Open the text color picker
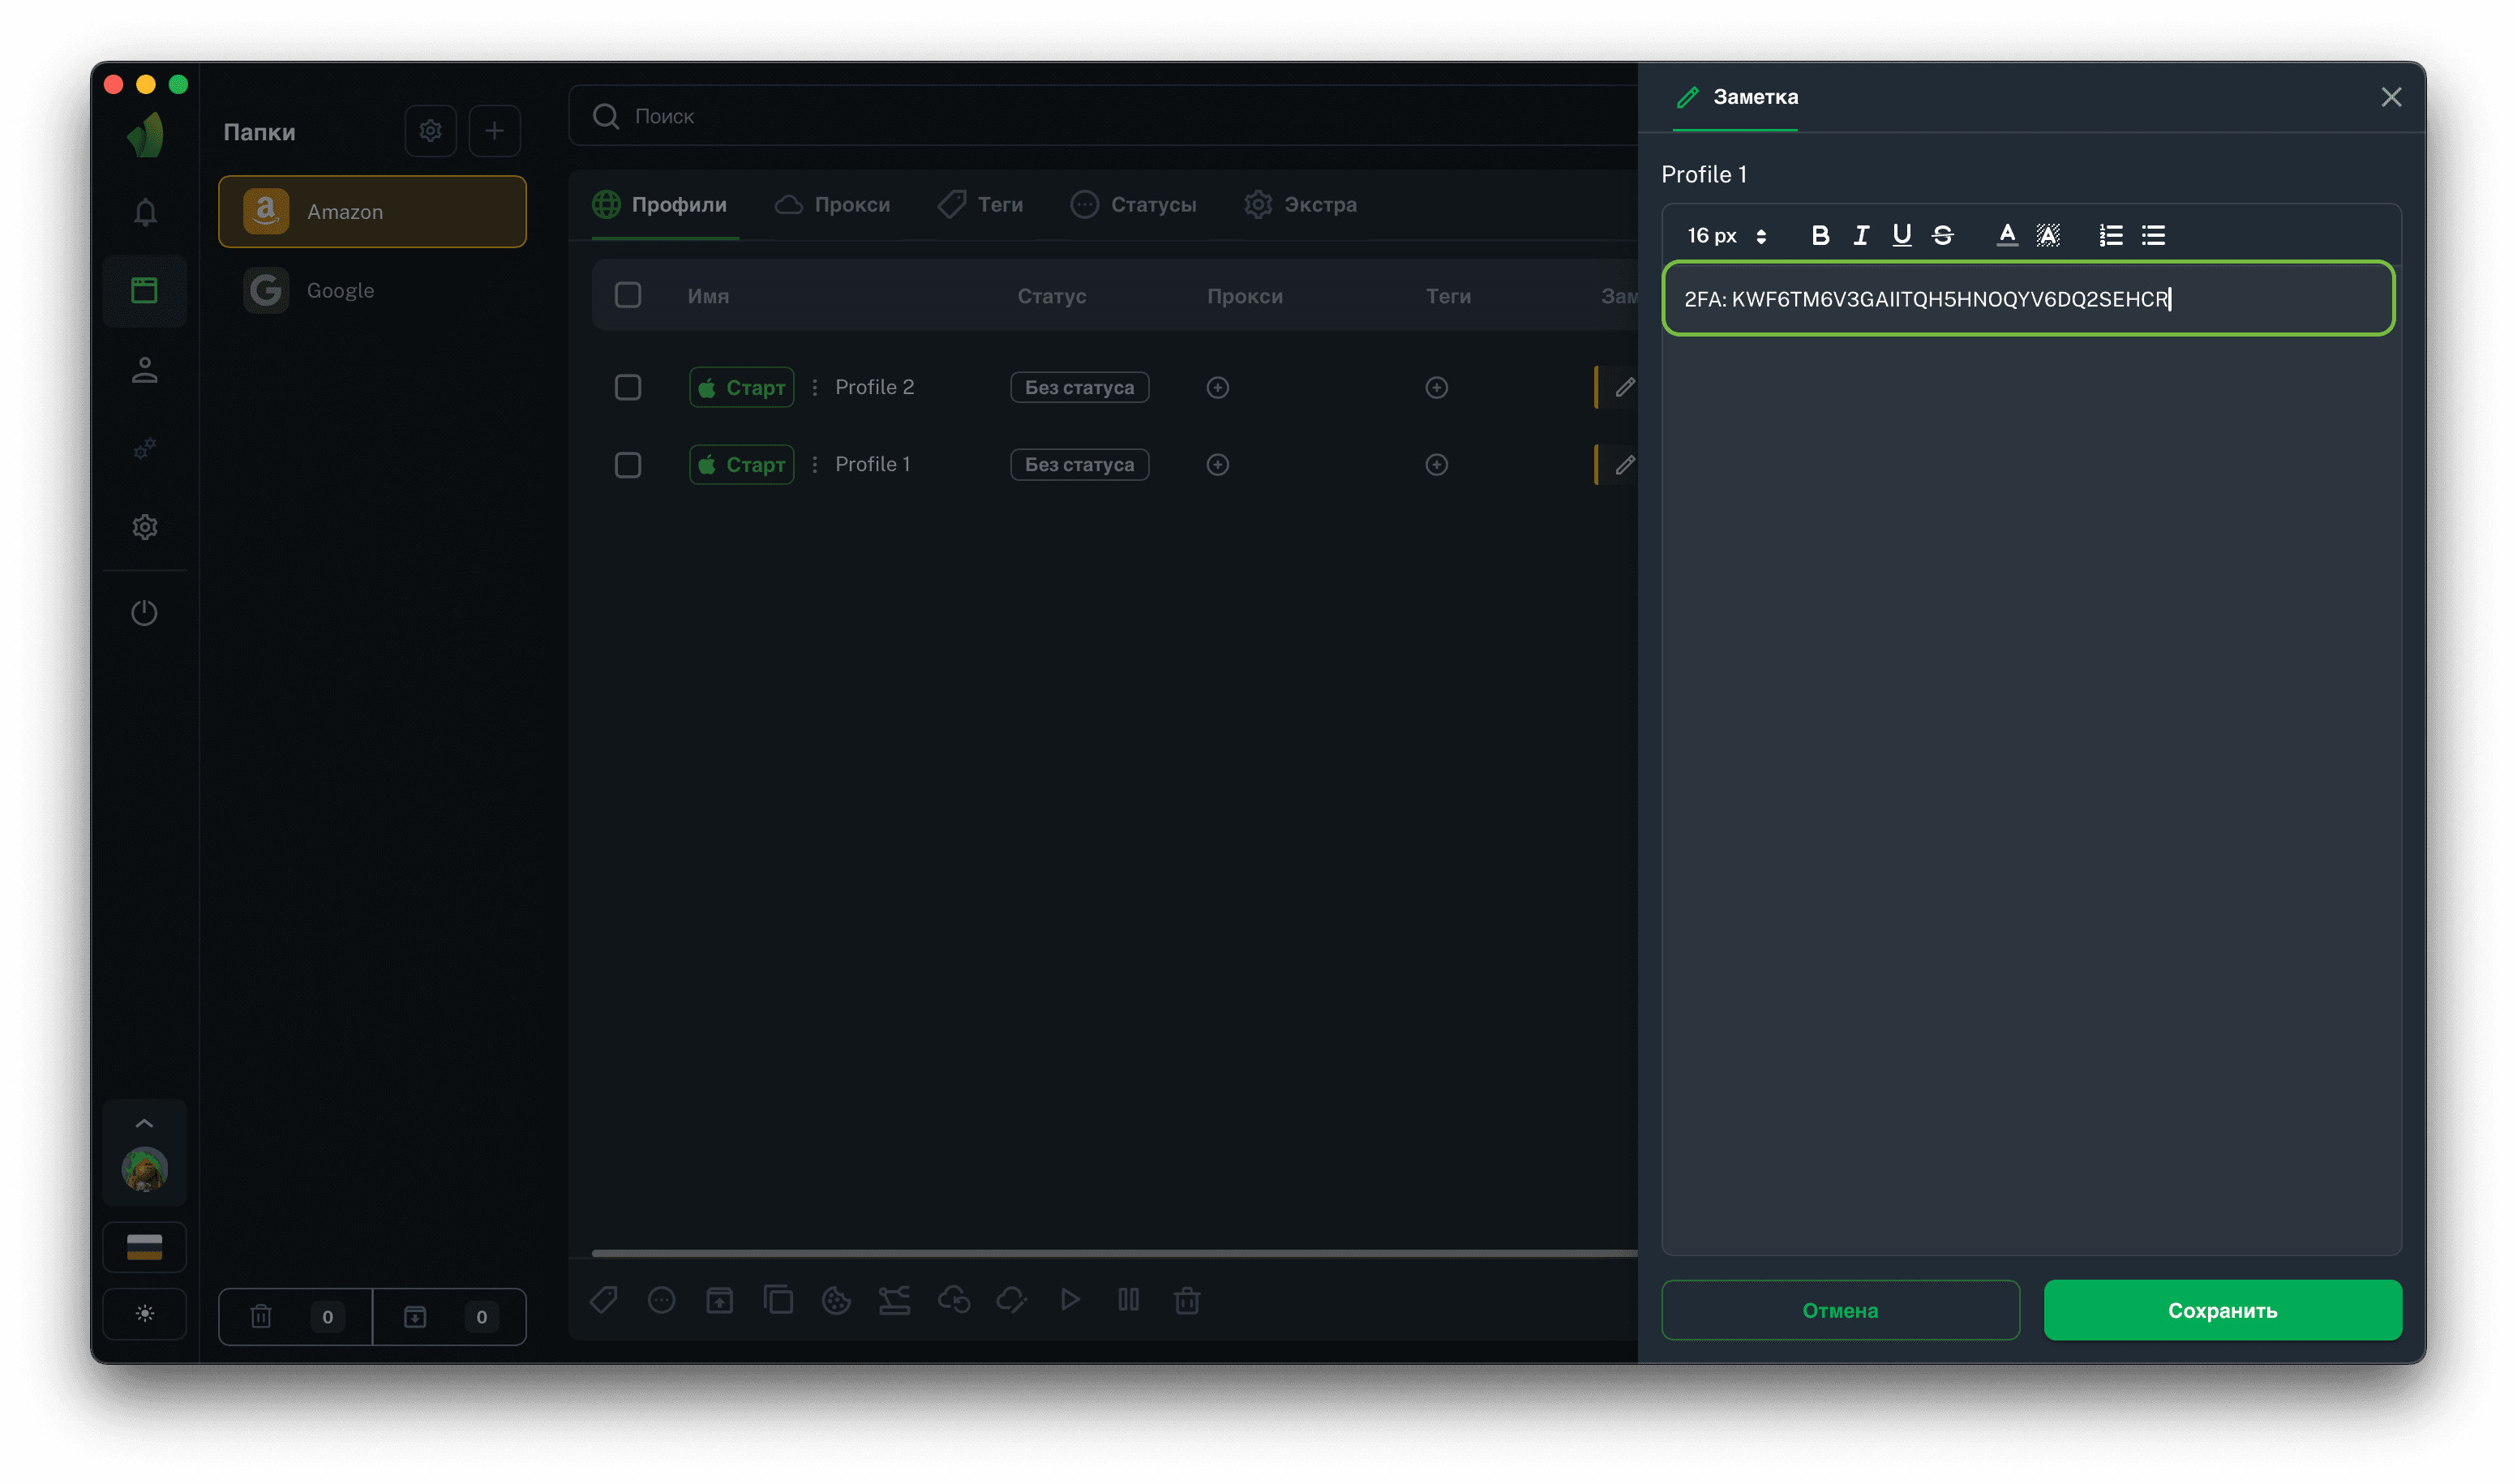This screenshot has width=2517, height=1484. [2006, 235]
